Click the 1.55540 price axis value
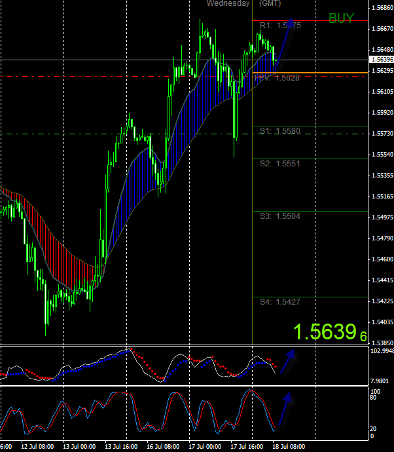This screenshot has width=394, height=452. 382,155
